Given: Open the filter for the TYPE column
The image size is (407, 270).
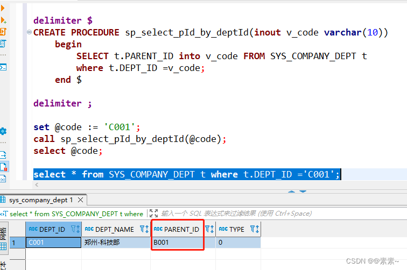Looking at the screenshot, I should tap(252, 229).
